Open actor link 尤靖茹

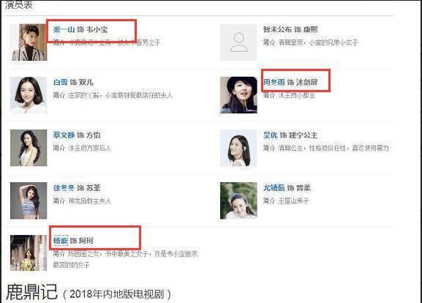(x=274, y=187)
